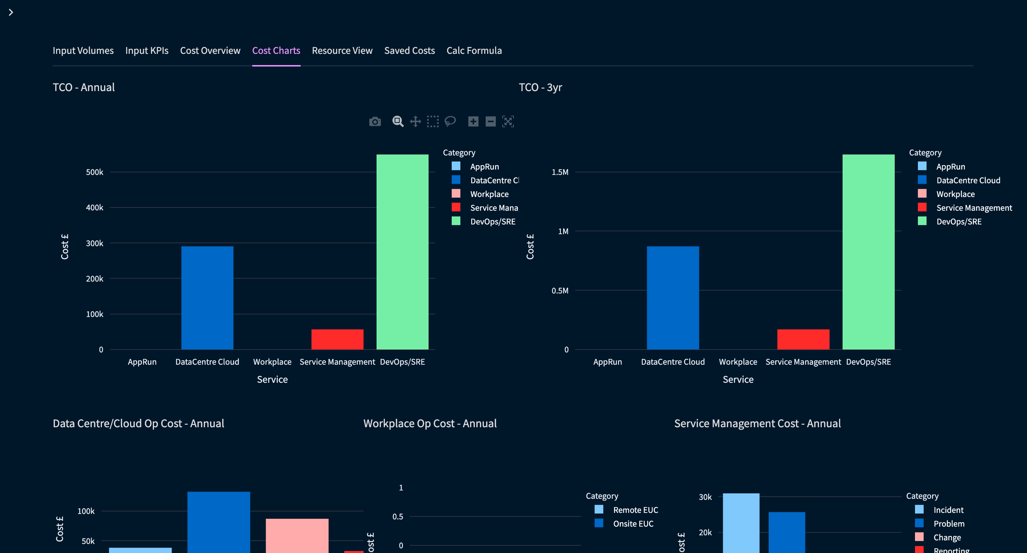Toggle AppRun series in TCO Annual legend
The width and height of the screenshot is (1027, 553).
tap(484, 167)
